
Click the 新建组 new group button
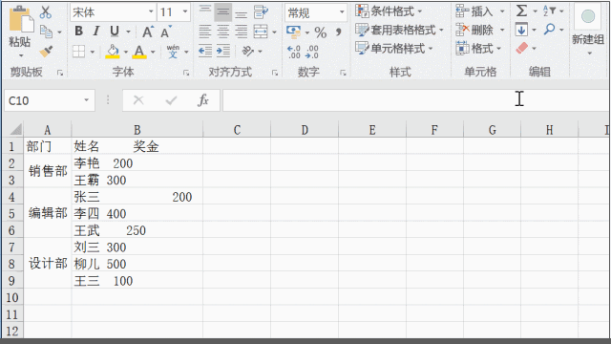click(x=588, y=29)
